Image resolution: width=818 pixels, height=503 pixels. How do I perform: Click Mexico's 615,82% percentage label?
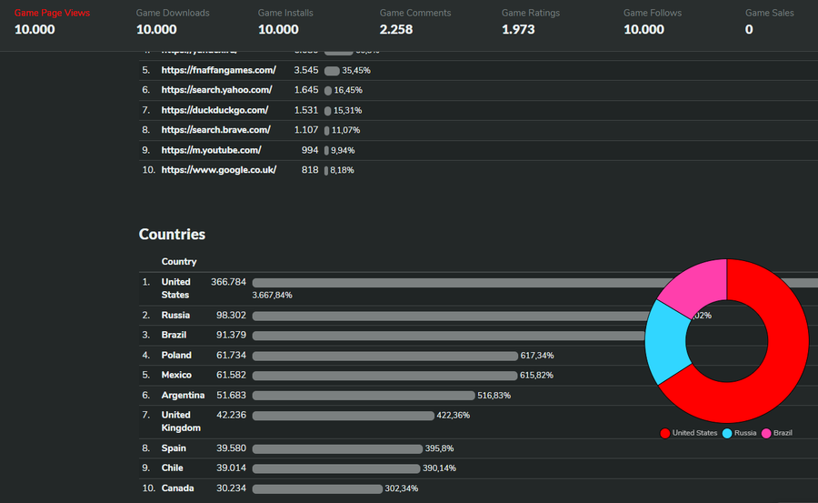click(x=536, y=375)
